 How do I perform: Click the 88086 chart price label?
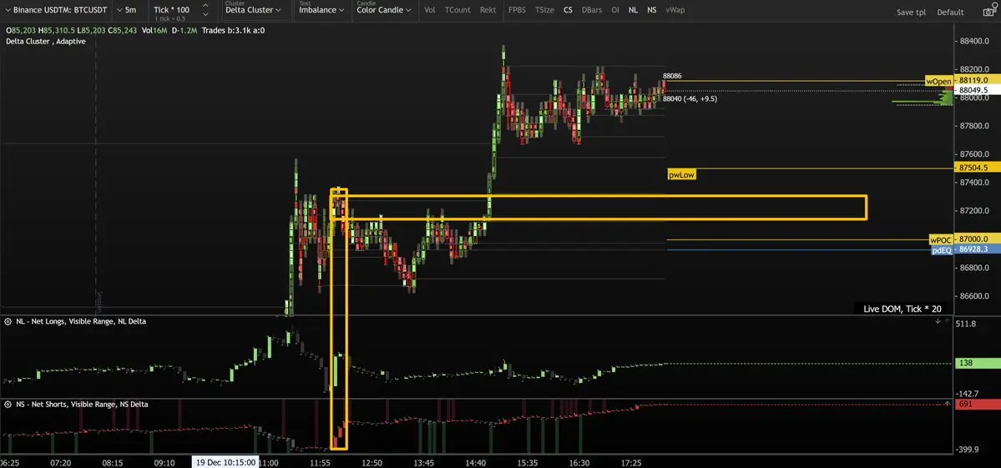click(672, 76)
